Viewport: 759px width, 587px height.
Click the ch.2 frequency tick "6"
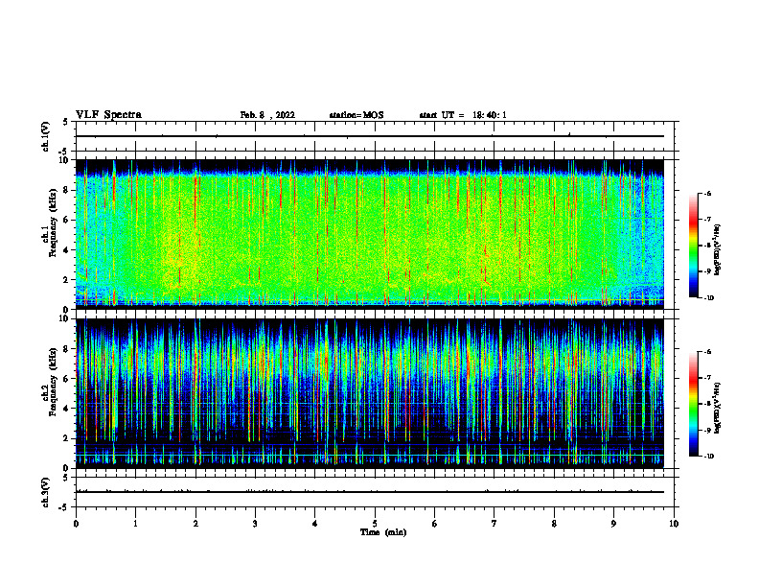[67, 379]
